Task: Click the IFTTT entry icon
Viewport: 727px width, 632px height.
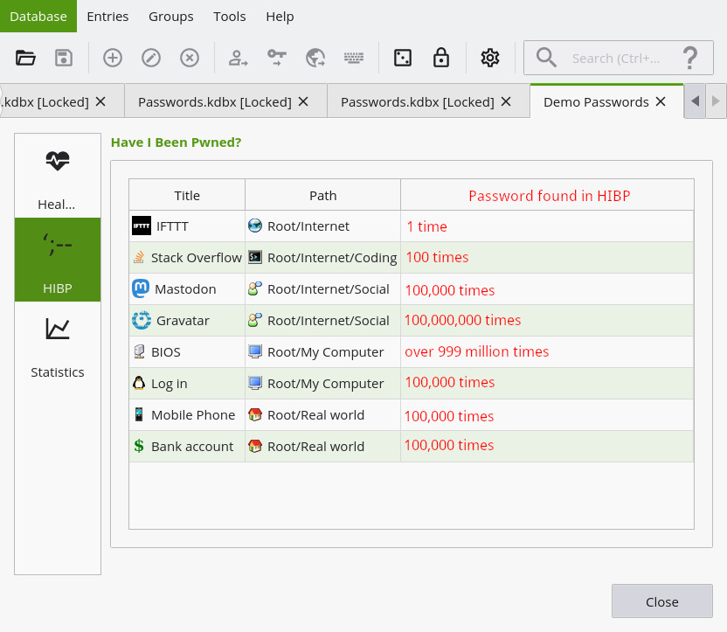Action: point(142,226)
